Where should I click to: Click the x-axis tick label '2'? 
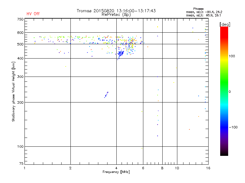pyautogui.click(x=70, y=168)
